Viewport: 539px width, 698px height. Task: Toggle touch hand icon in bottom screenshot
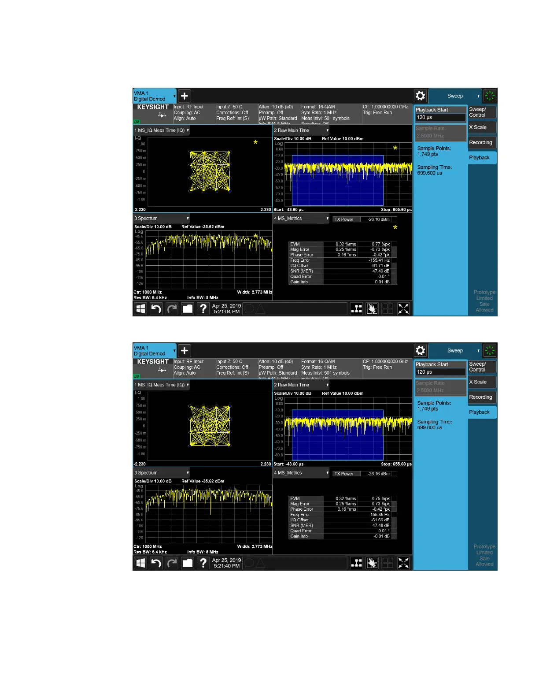point(372,563)
